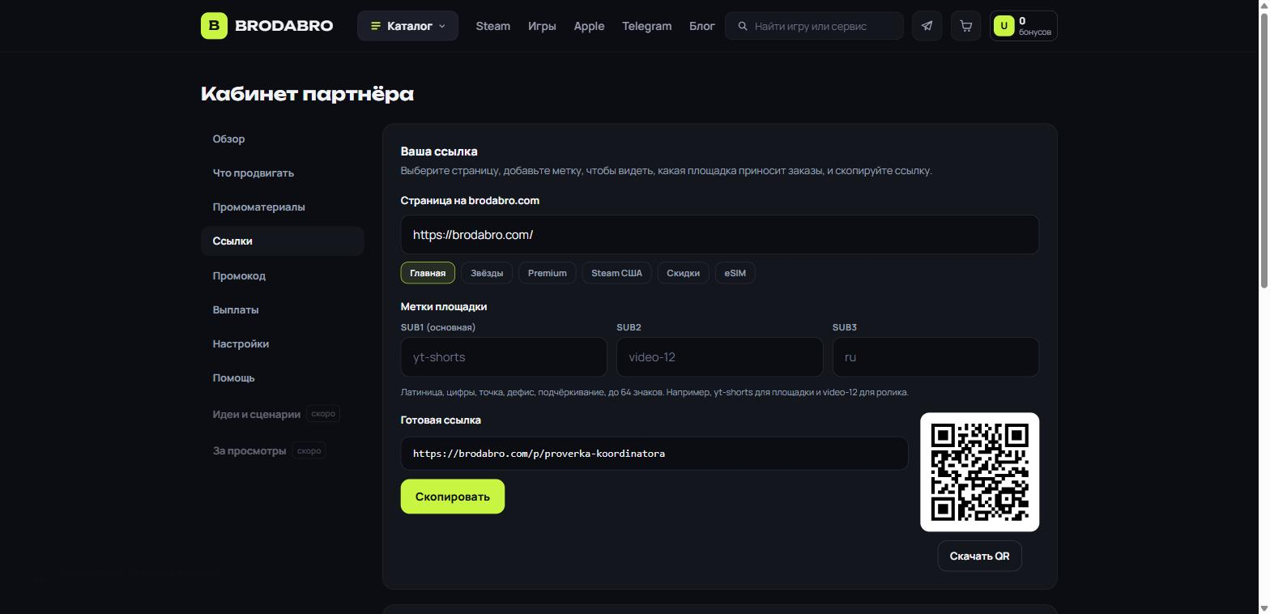Click the Скопировать button
1270x614 pixels.
pyautogui.click(x=453, y=497)
